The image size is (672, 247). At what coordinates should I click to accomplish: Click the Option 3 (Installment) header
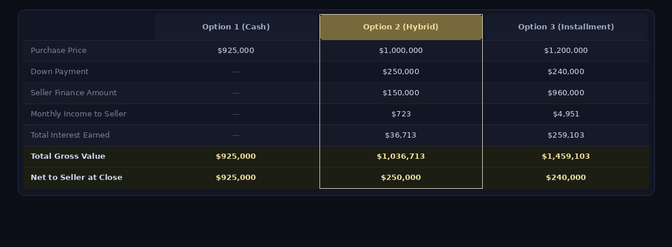tap(566, 27)
